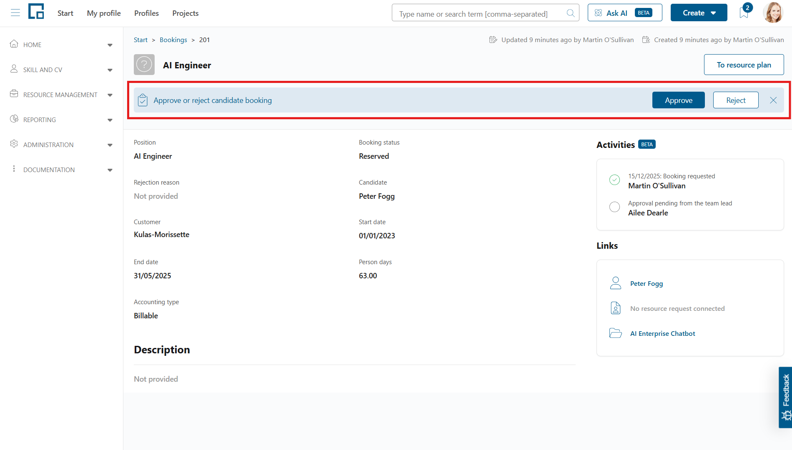Click the AI Engineer placeholder question-mark icon
This screenshot has width=792, height=450.
click(x=144, y=65)
